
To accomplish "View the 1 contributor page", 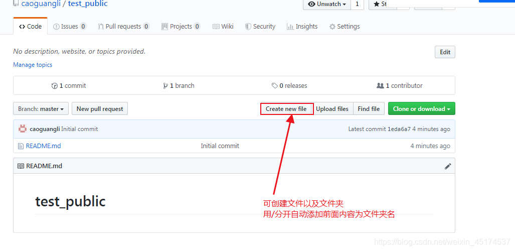I will (400, 85).
